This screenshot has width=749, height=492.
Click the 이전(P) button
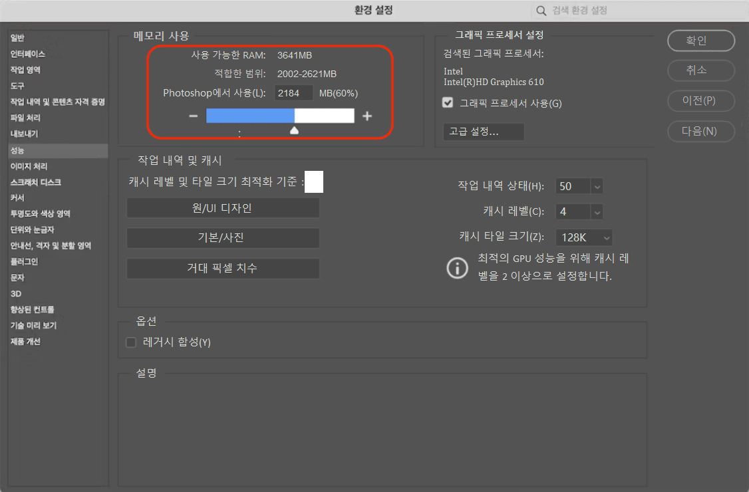tap(700, 101)
